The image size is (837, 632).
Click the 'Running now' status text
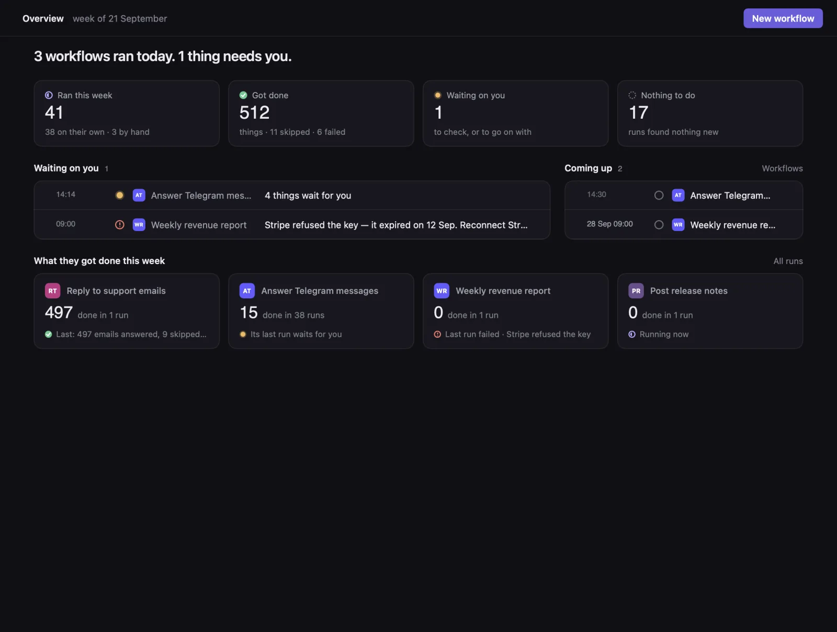pyautogui.click(x=664, y=334)
